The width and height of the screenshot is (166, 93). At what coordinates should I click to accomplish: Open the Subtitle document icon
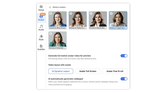click(41, 46)
